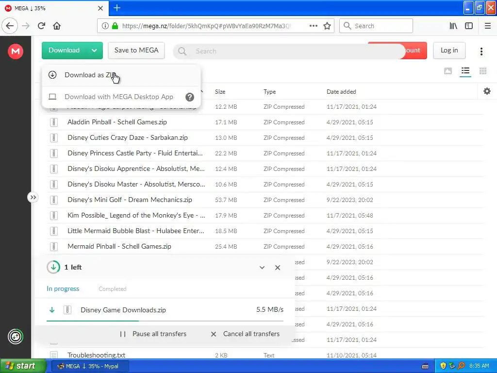Open browser home page icon
The width and height of the screenshot is (497, 373).
click(57, 26)
